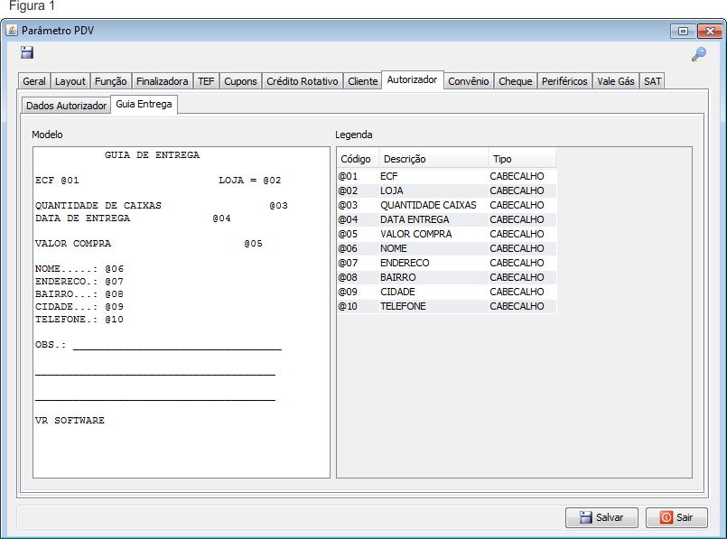Select the @09 CIDADE legend row
The width and height of the screenshot is (727, 539).
pyautogui.click(x=446, y=292)
